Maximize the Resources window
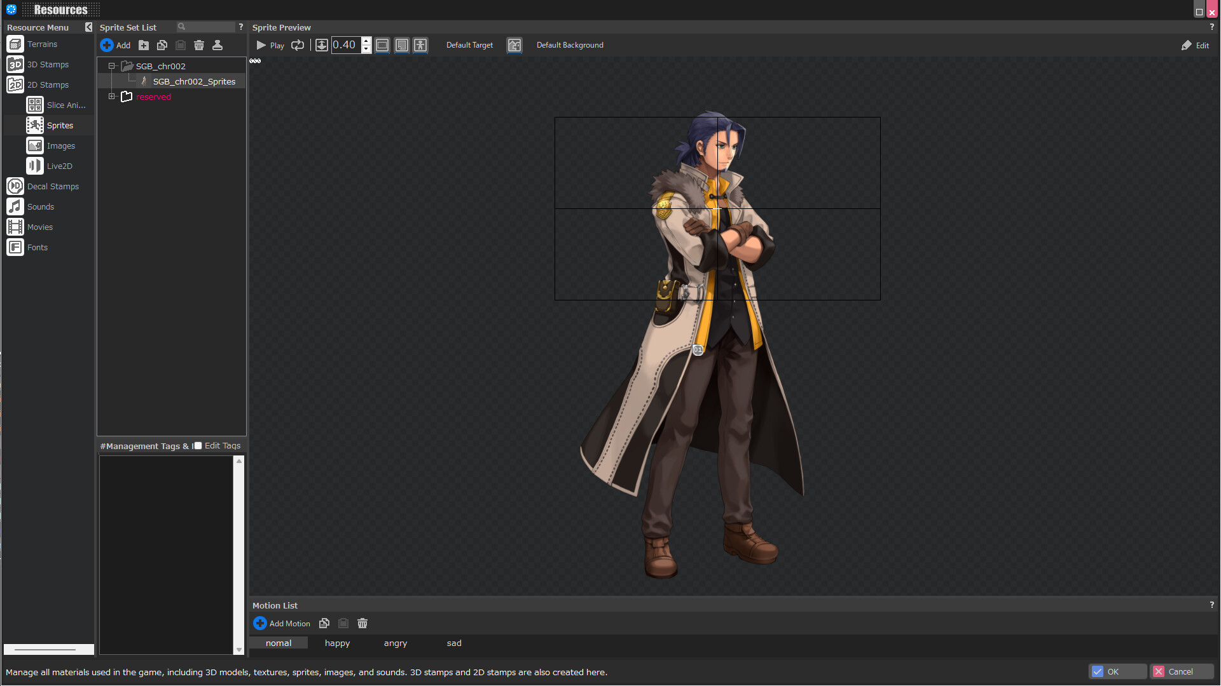 [x=1199, y=11]
